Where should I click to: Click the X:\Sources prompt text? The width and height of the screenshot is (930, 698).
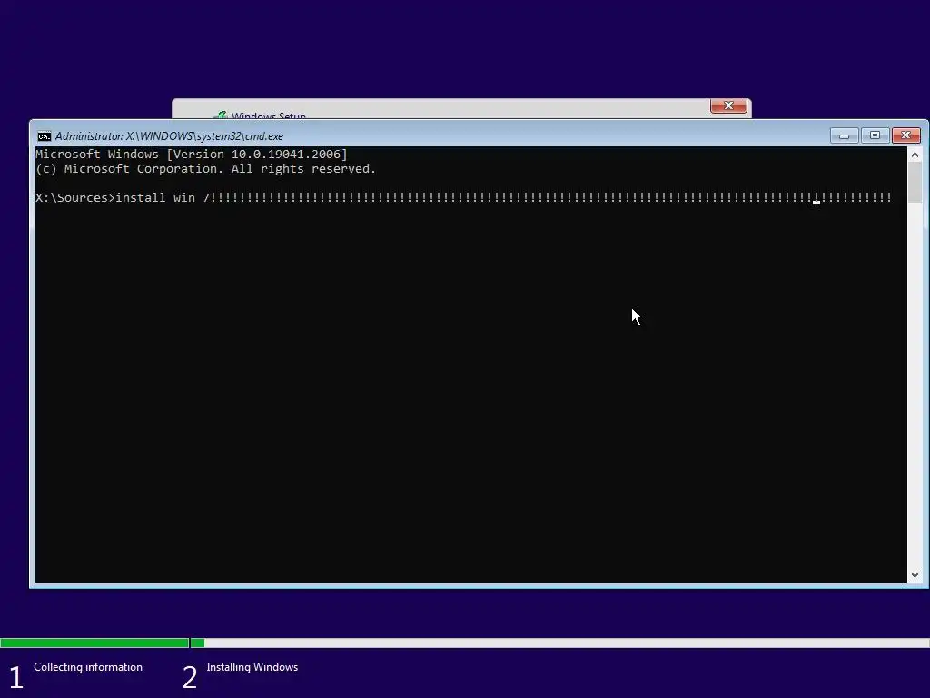[x=74, y=197]
